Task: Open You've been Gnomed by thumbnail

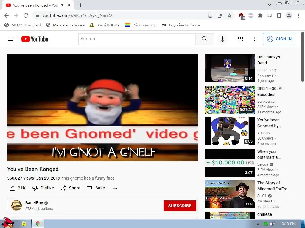Action: click(x=230, y=131)
